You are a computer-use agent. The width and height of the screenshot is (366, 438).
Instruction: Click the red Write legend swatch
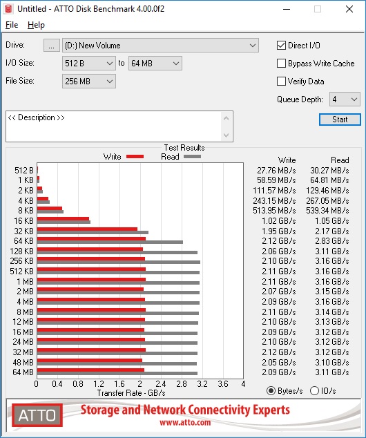click(x=135, y=157)
